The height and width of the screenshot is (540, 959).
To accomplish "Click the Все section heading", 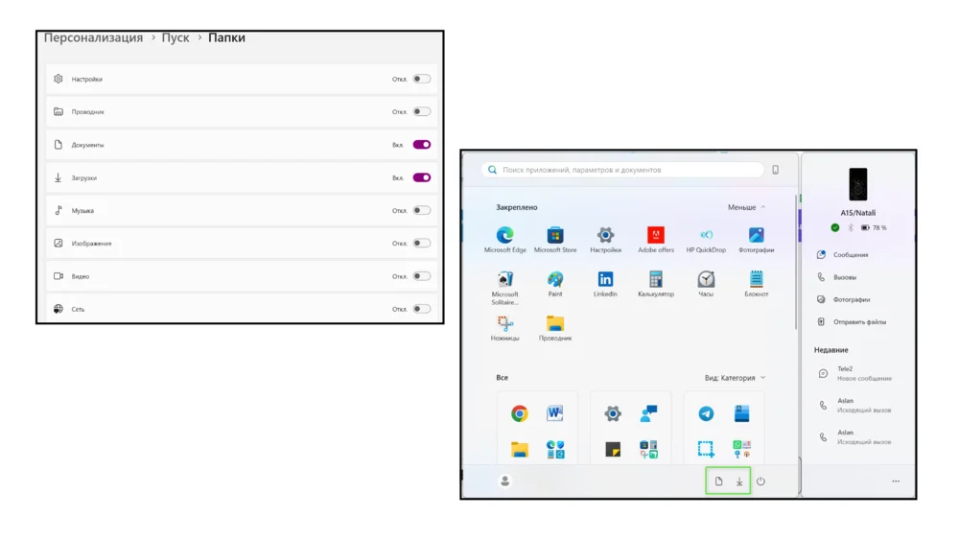I will [503, 378].
